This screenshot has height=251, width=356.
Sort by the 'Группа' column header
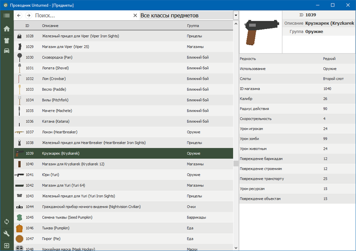coord(193,25)
